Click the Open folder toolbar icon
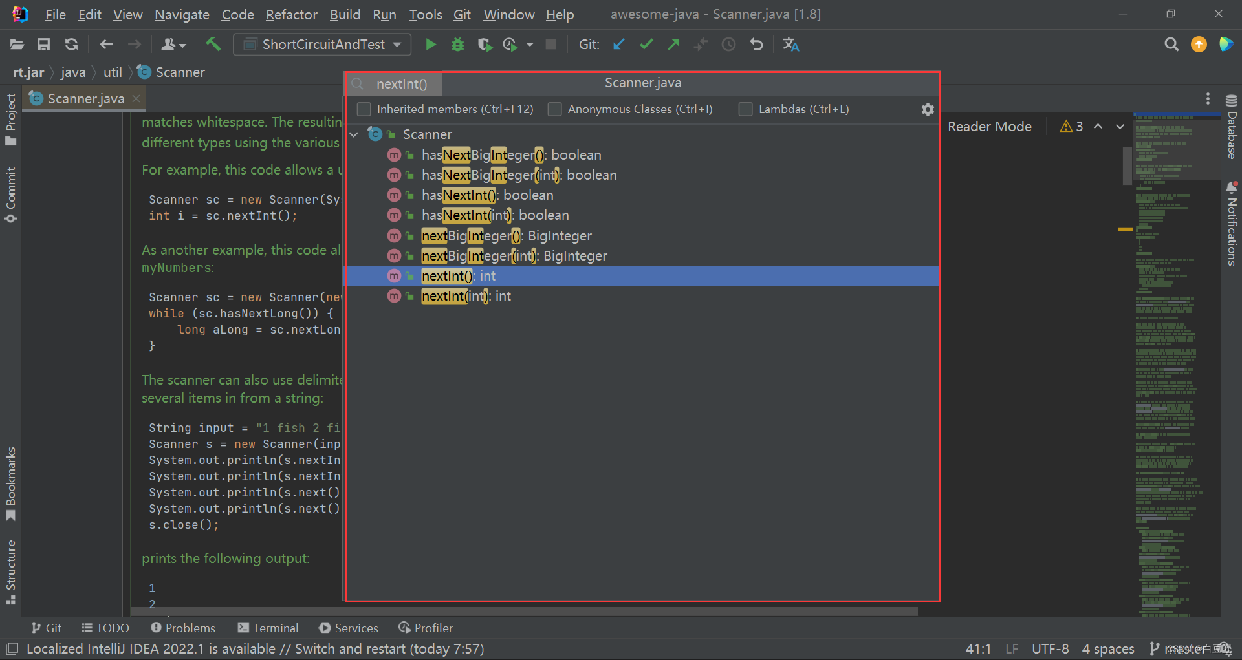Image resolution: width=1242 pixels, height=660 pixels. (x=17, y=45)
